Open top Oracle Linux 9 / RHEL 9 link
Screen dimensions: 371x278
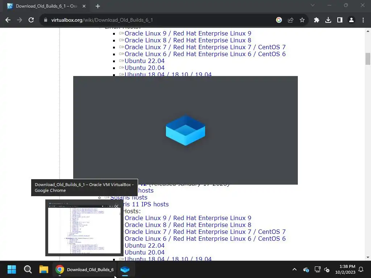click(188, 33)
